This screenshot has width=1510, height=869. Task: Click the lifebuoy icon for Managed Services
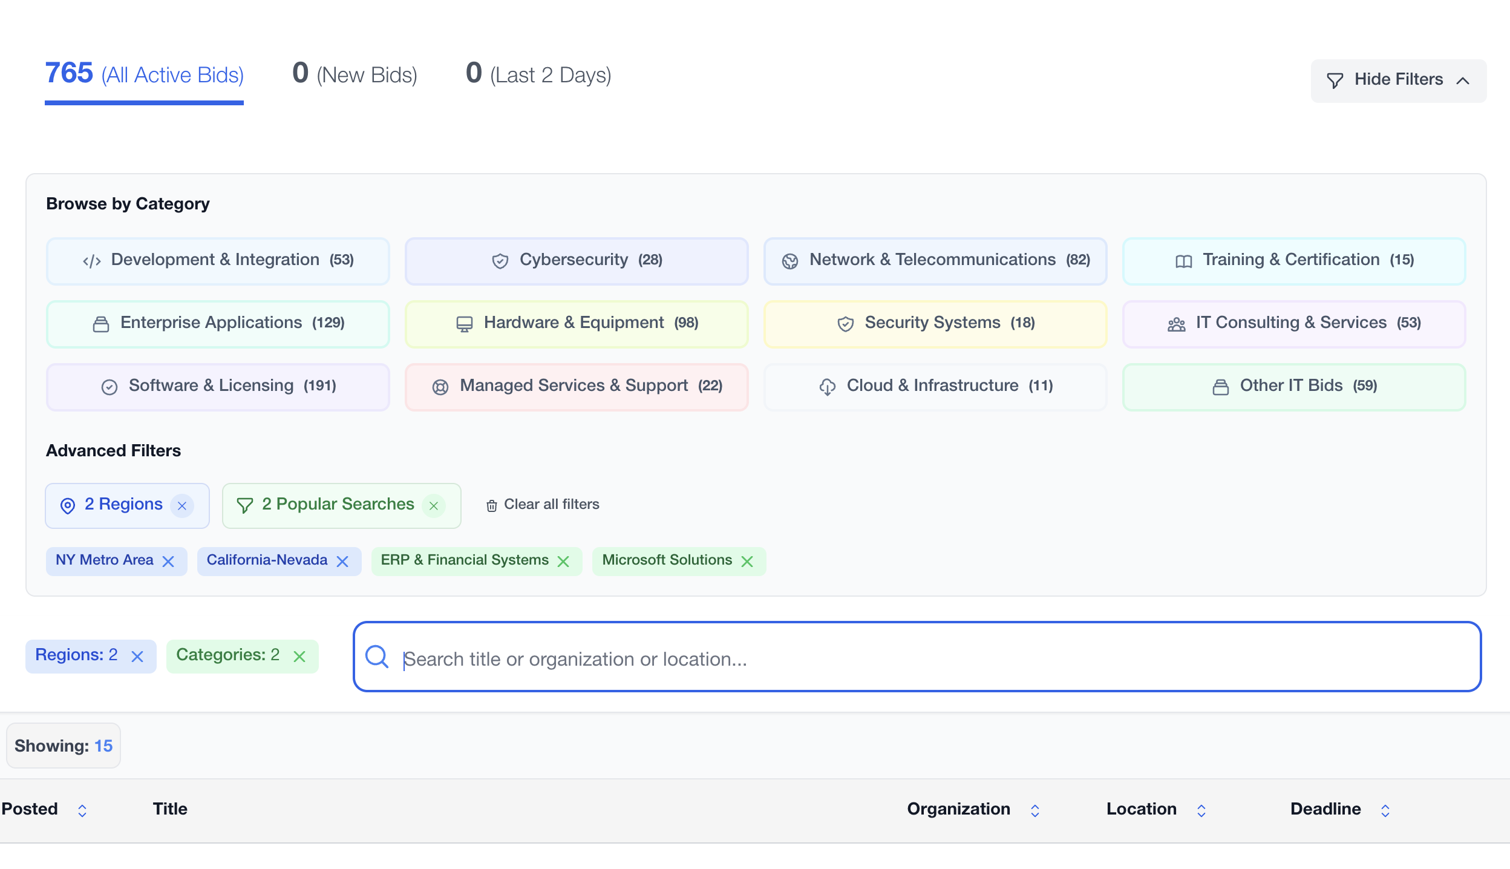440,387
